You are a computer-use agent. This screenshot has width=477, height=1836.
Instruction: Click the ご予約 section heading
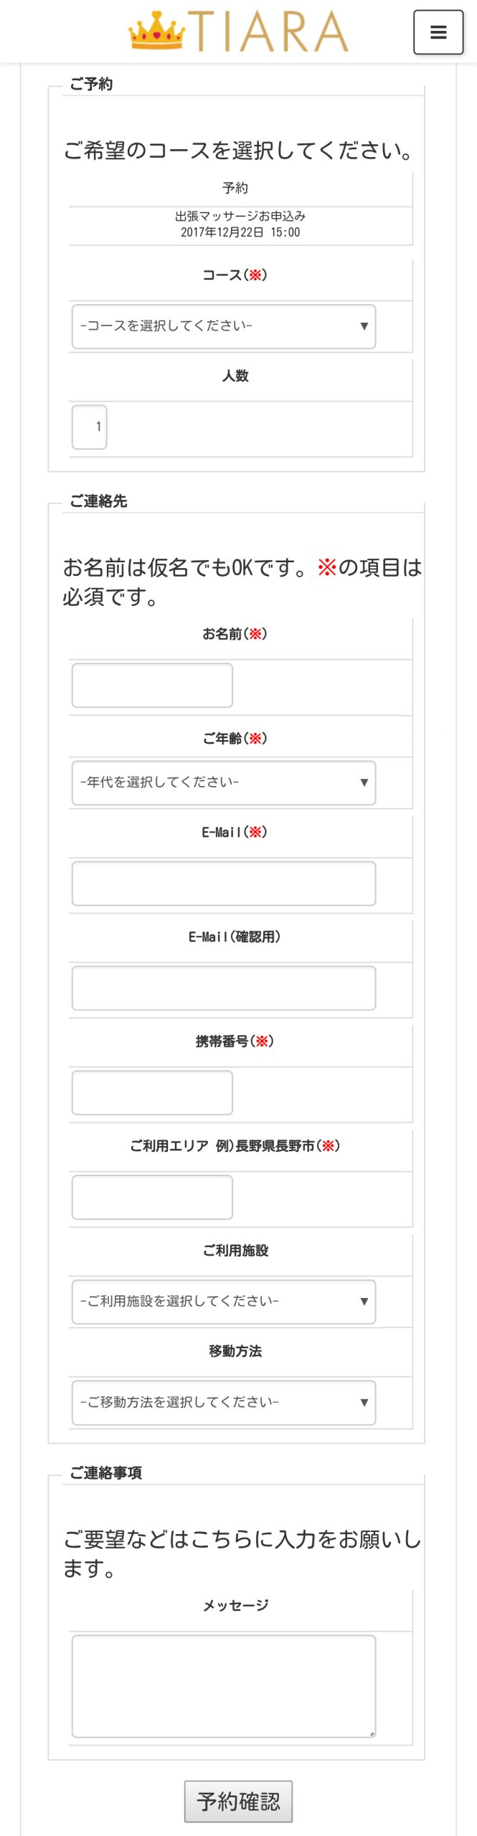click(x=91, y=84)
